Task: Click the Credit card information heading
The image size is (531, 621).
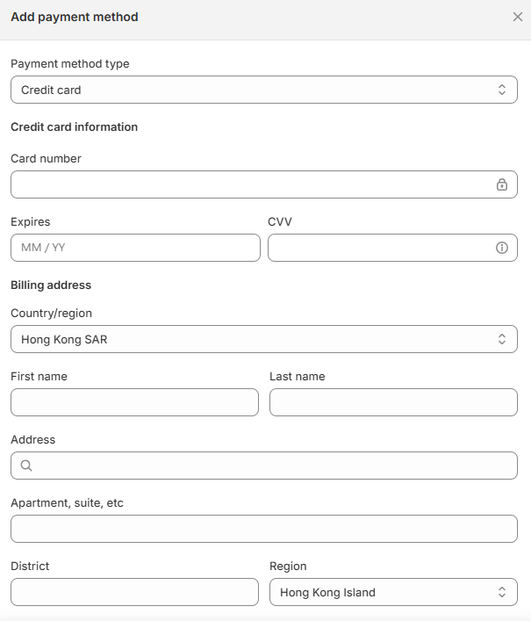Action: pos(74,126)
